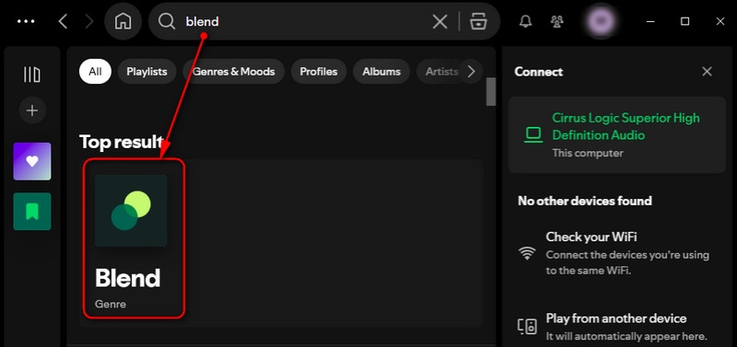Maximize the Spotify window

click(x=685, y=21)
